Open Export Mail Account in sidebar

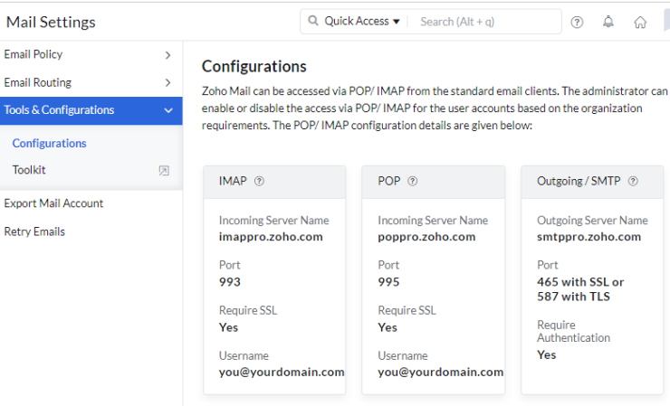pos(53,203)
